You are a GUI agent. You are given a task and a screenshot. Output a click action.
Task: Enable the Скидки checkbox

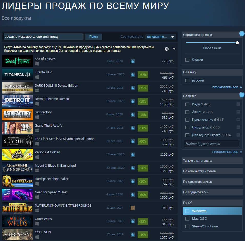pyautogui.click(x=187, y=60)
